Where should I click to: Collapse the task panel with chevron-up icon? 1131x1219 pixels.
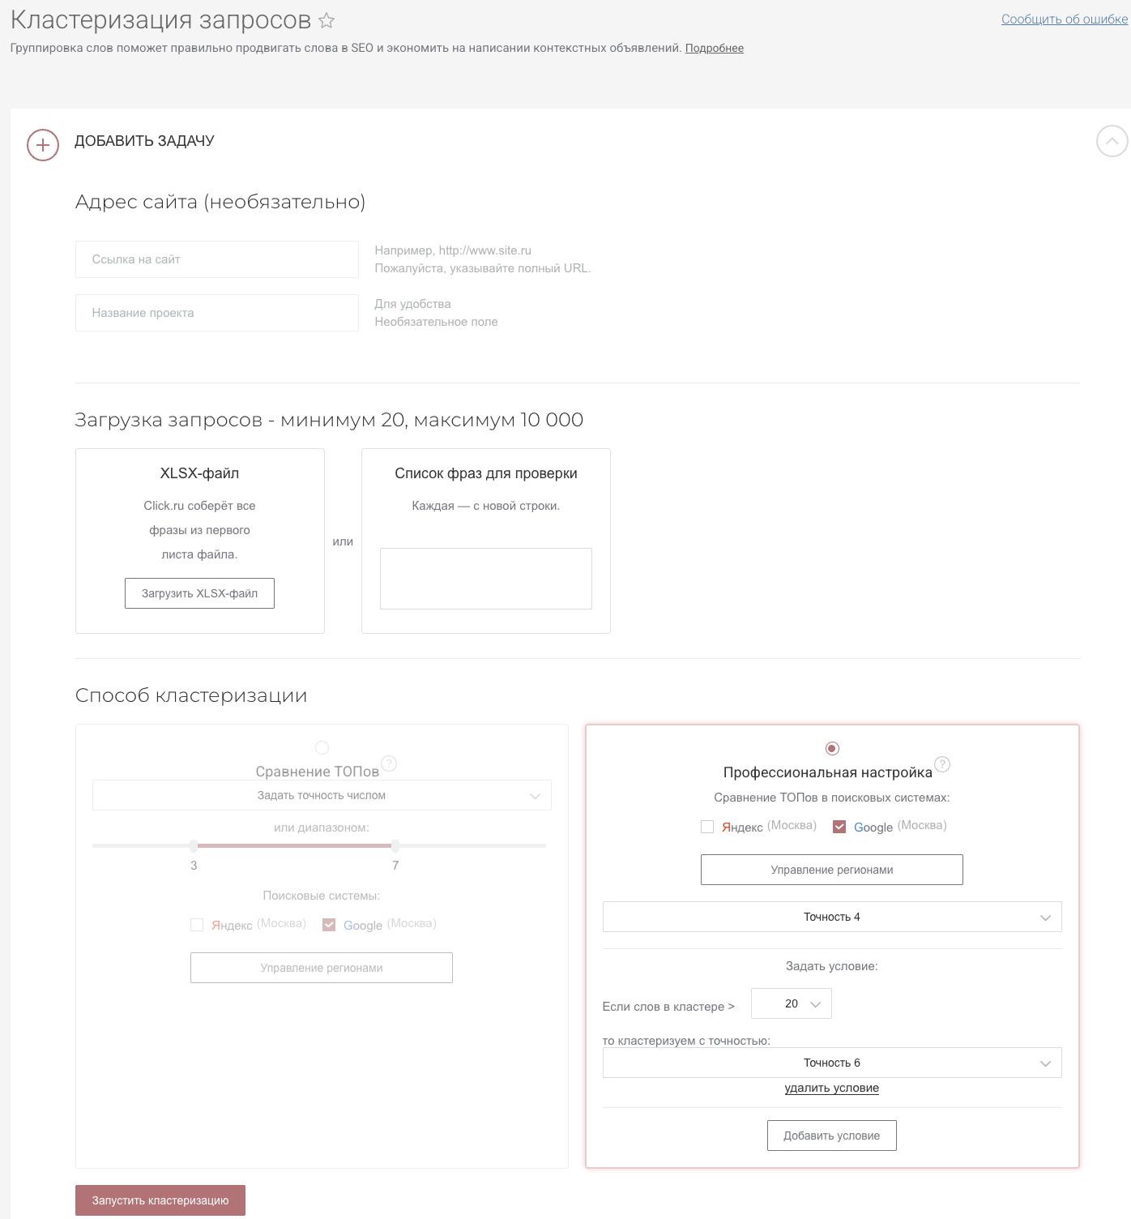tap(1112, 141)
